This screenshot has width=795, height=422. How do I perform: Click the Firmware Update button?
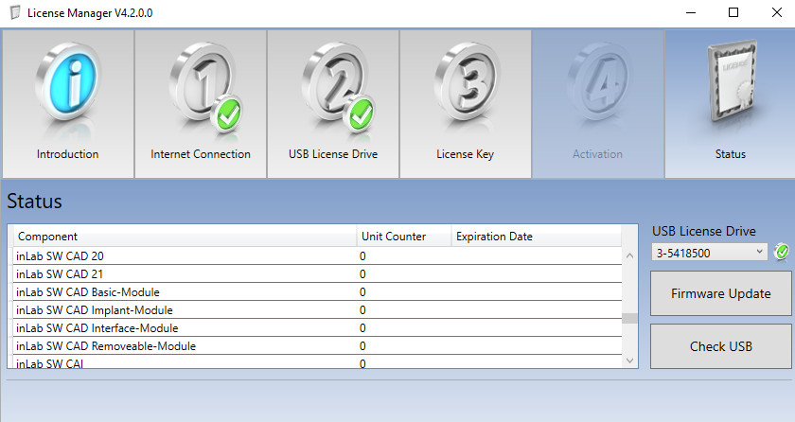pyautogui.click(x=720, y=293)
